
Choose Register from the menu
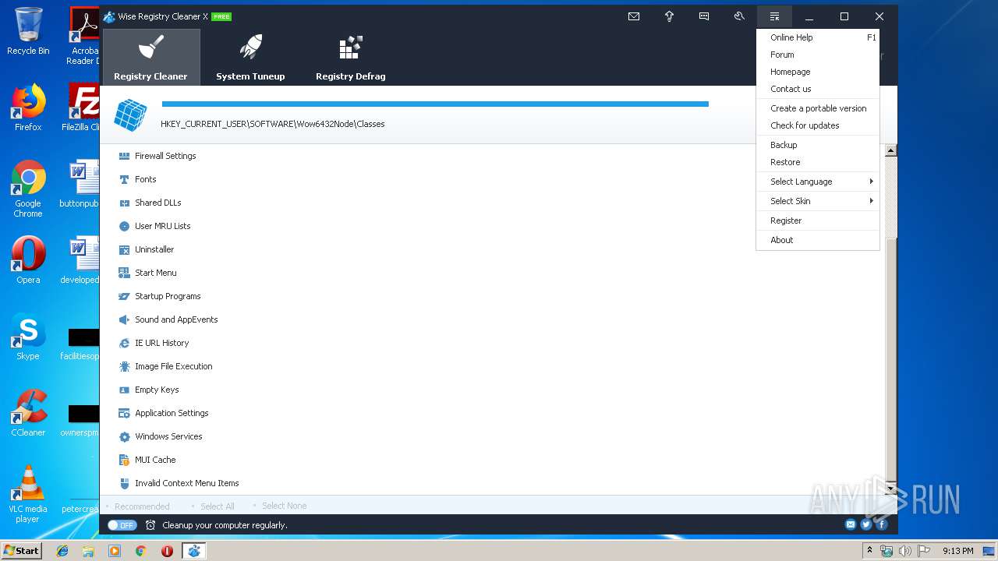coord(818,221)
